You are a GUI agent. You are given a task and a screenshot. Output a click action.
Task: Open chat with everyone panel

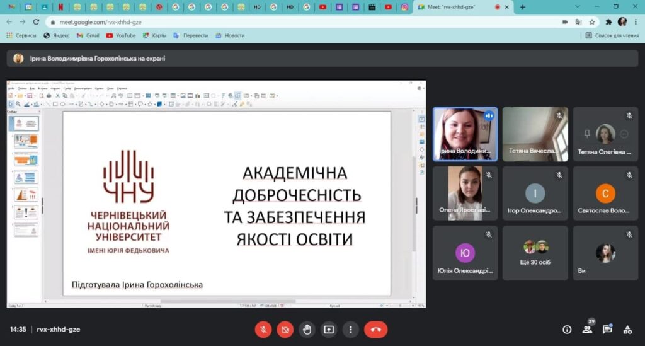607,330
